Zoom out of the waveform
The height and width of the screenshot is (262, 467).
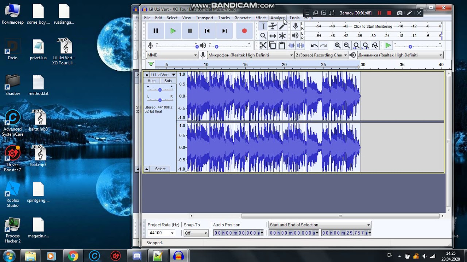click(x=347, y=45)
